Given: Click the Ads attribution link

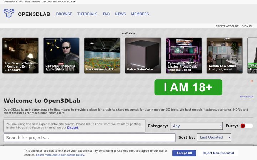Looking at the screenshot, I should [247, 97].
